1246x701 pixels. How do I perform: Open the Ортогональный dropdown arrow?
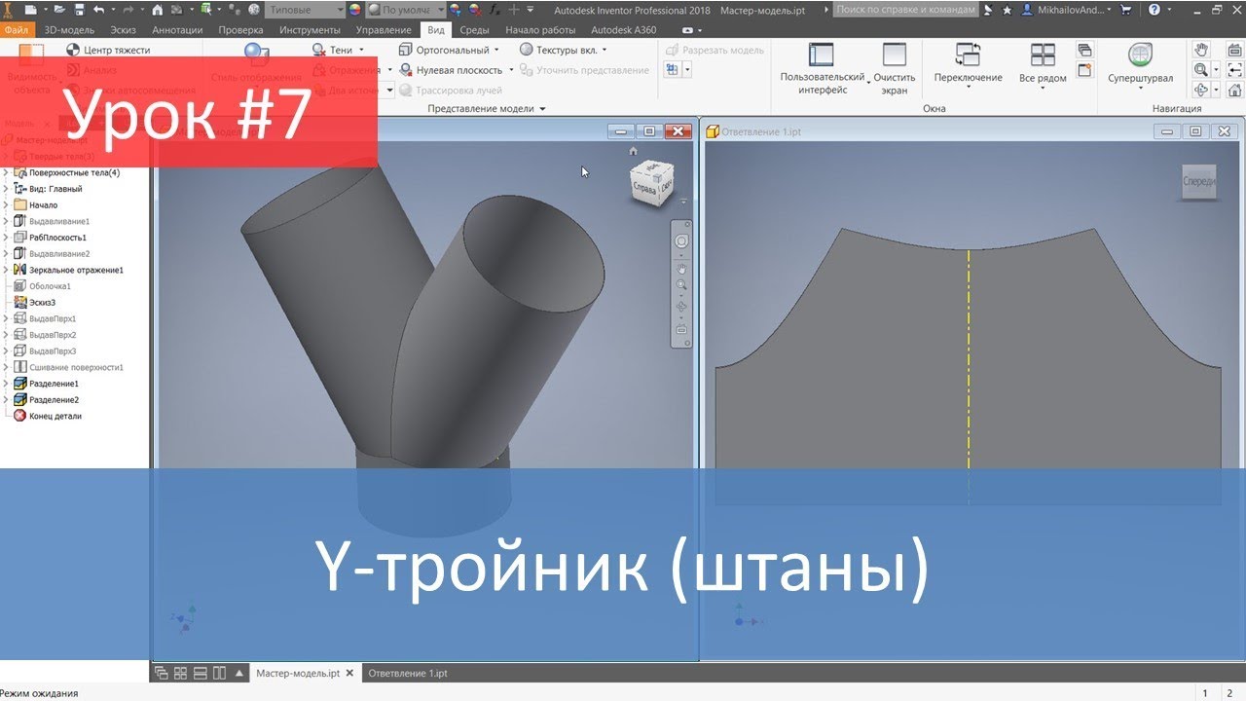pyautogui.click(x=496, y=50)
